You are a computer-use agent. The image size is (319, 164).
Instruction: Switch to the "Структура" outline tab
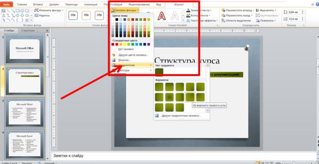28,31
